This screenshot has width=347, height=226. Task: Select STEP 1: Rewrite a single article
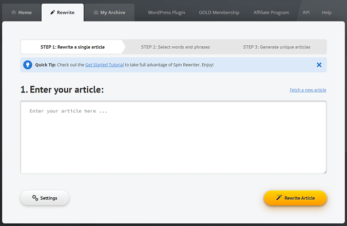coord(72,47)
